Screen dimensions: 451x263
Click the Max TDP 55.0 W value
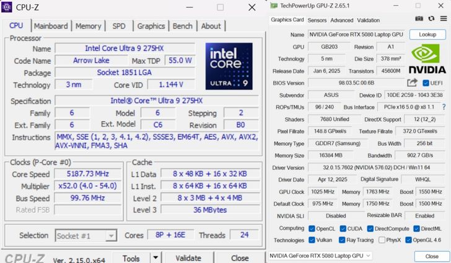180,61
